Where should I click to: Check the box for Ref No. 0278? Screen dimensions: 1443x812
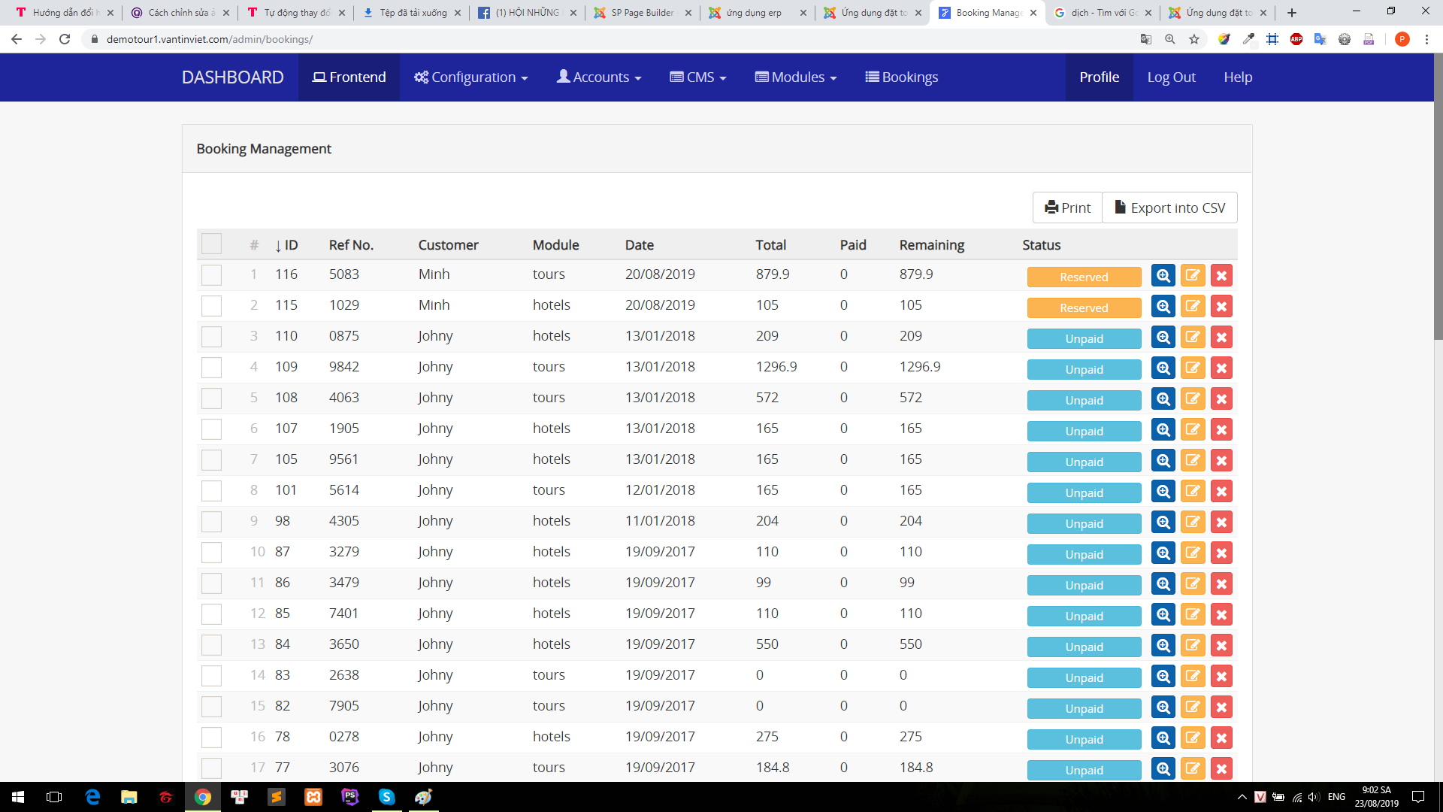pos(211,738)
